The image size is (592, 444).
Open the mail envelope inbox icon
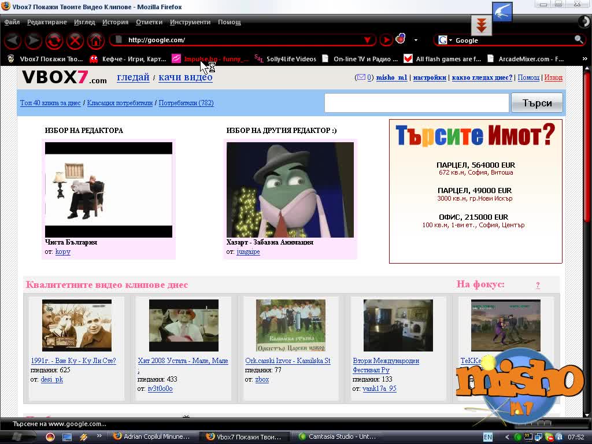[x=361, y=77]
